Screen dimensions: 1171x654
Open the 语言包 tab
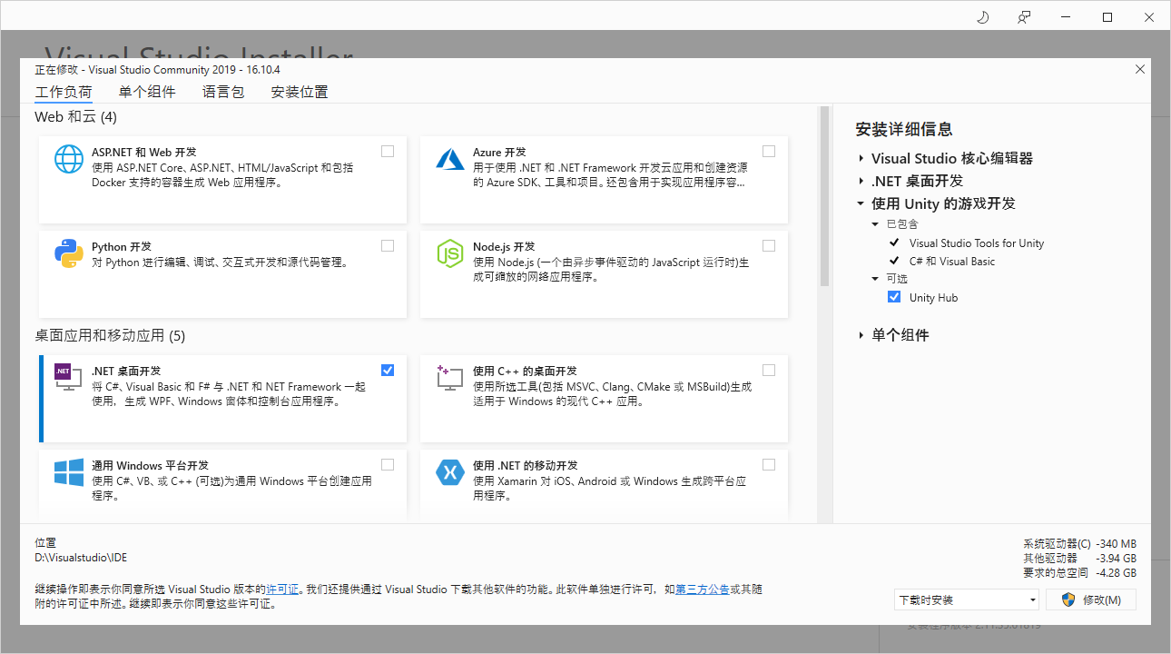coord(223,92)
